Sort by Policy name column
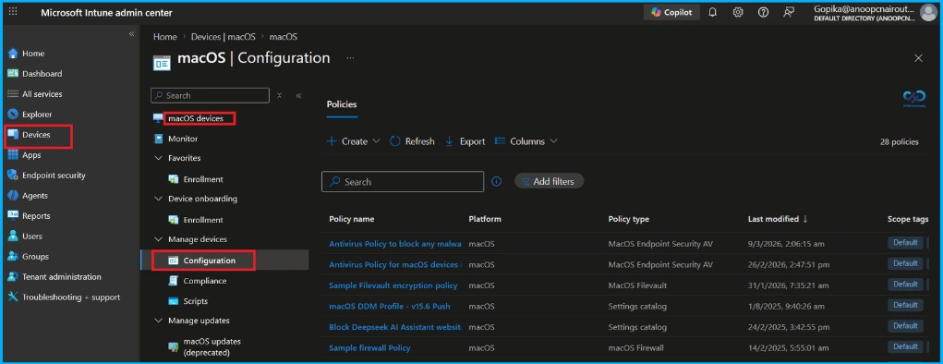Screen dimensions: 943x364 [x=352, y=219]
